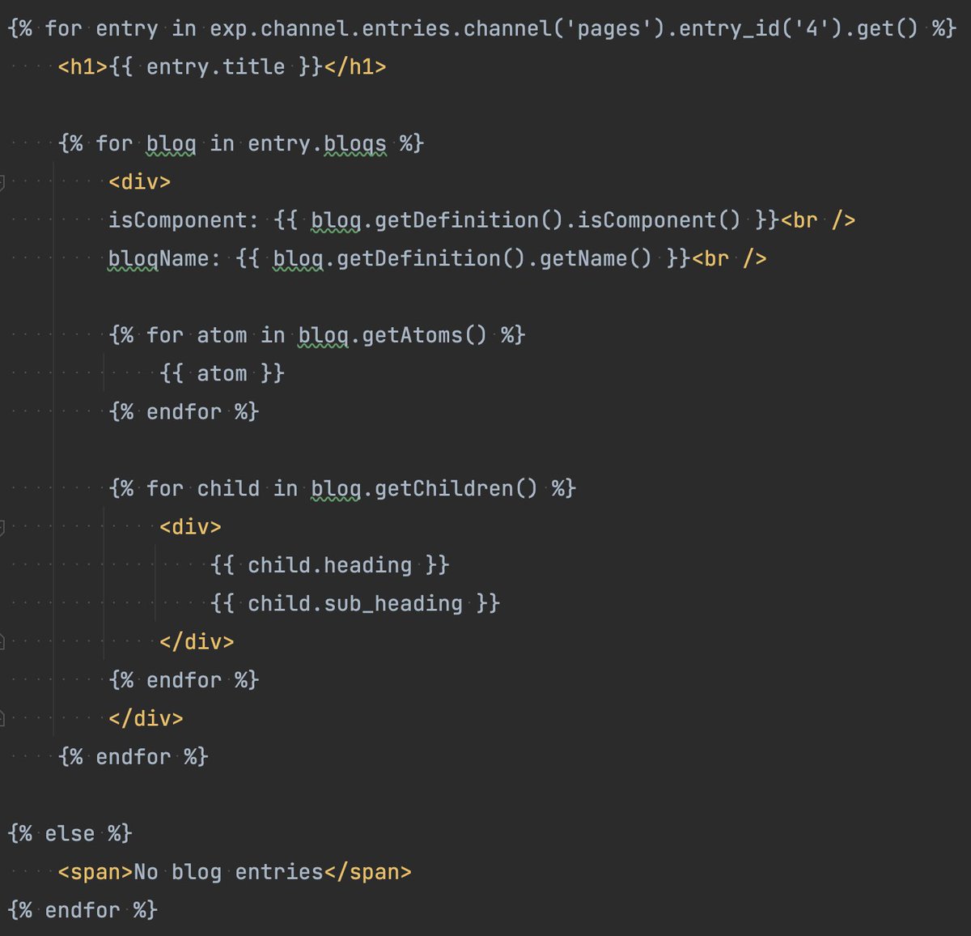The height and width of the screenshot is (936, 971).
Task: Click the <br /> tag ending the isComponent line
Action: pos(818,220)
